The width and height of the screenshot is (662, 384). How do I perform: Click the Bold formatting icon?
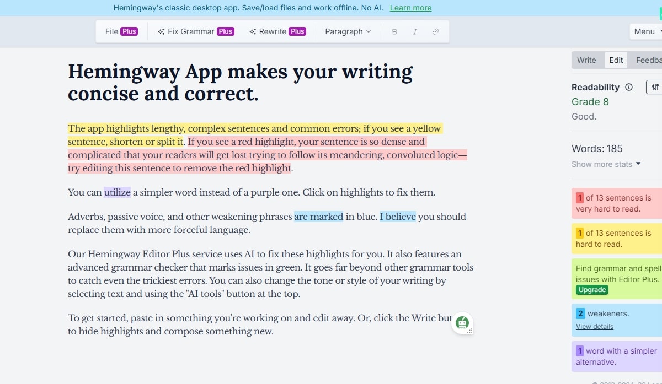(x=394, y=32)
